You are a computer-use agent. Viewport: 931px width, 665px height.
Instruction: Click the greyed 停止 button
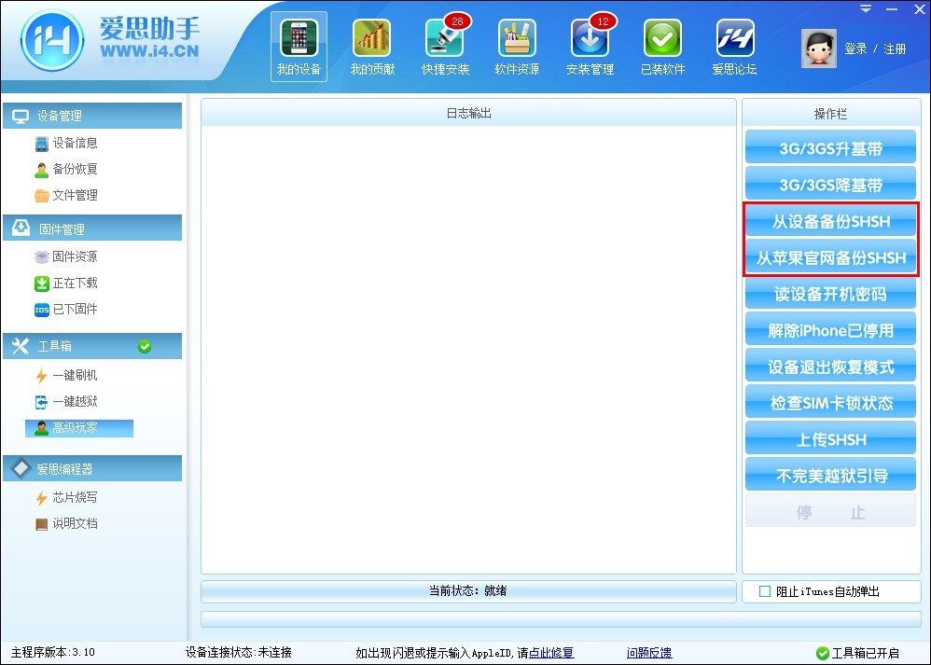[830, 512]
